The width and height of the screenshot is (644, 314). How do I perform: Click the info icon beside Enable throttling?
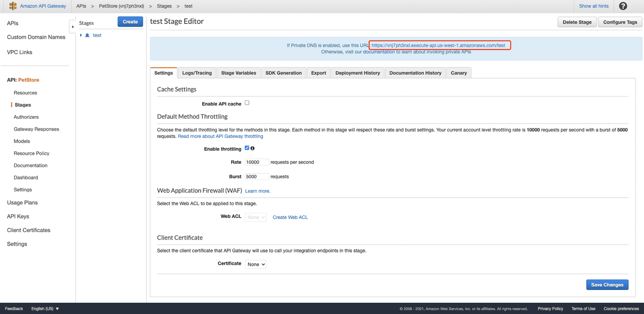point(252,148)
